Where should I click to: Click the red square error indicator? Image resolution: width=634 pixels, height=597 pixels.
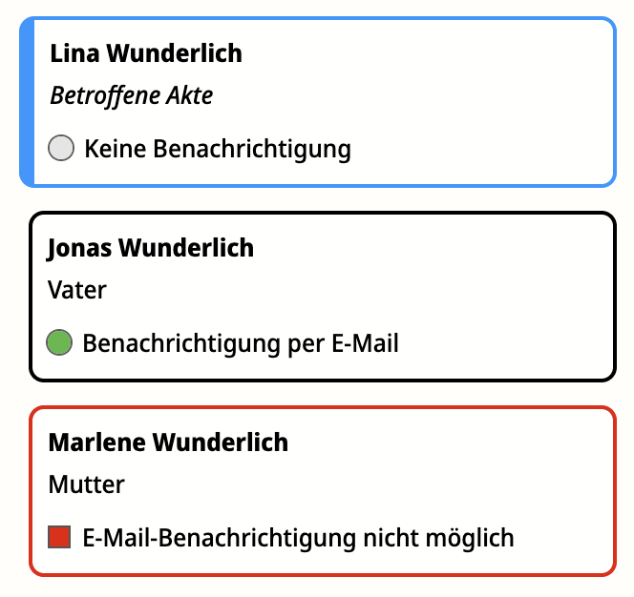59,537
